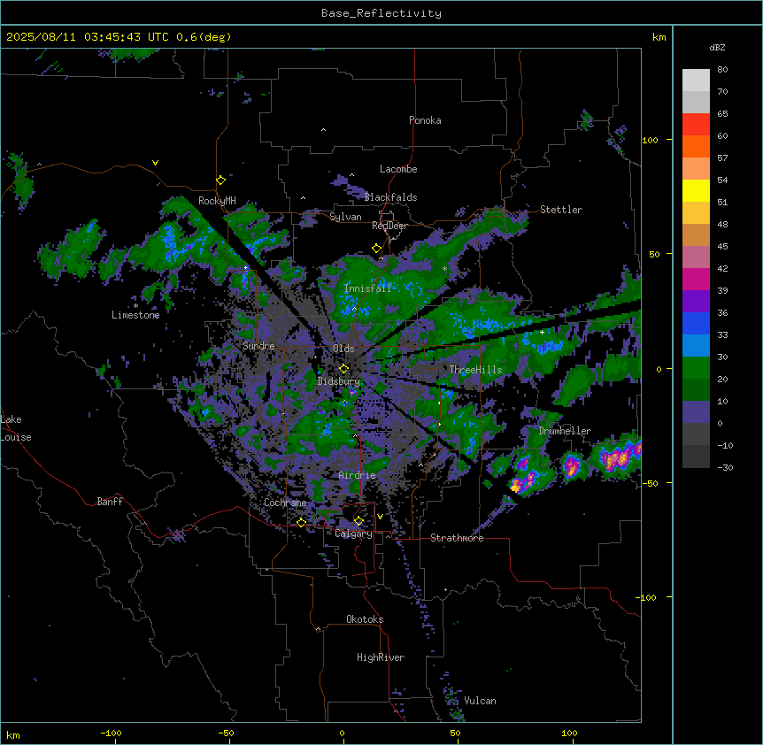
Task: Click the Stettler city label
Action: pyautogui.click(x=561, y=210)
